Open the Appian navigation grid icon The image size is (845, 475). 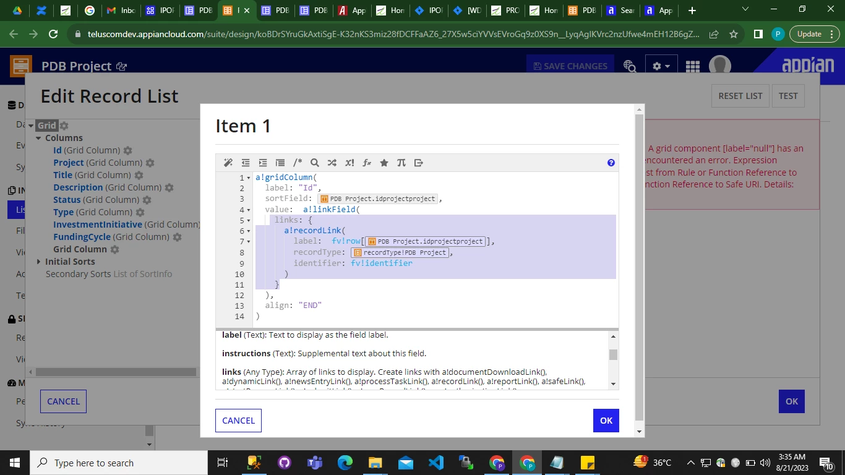692,66
